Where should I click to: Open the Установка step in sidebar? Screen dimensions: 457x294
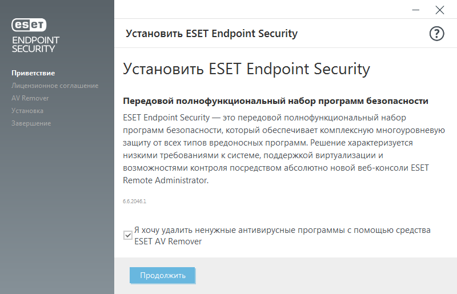click(x=27, y=111)
